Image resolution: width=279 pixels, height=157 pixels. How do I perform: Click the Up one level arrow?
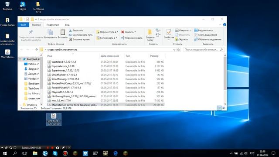point(37,50)
